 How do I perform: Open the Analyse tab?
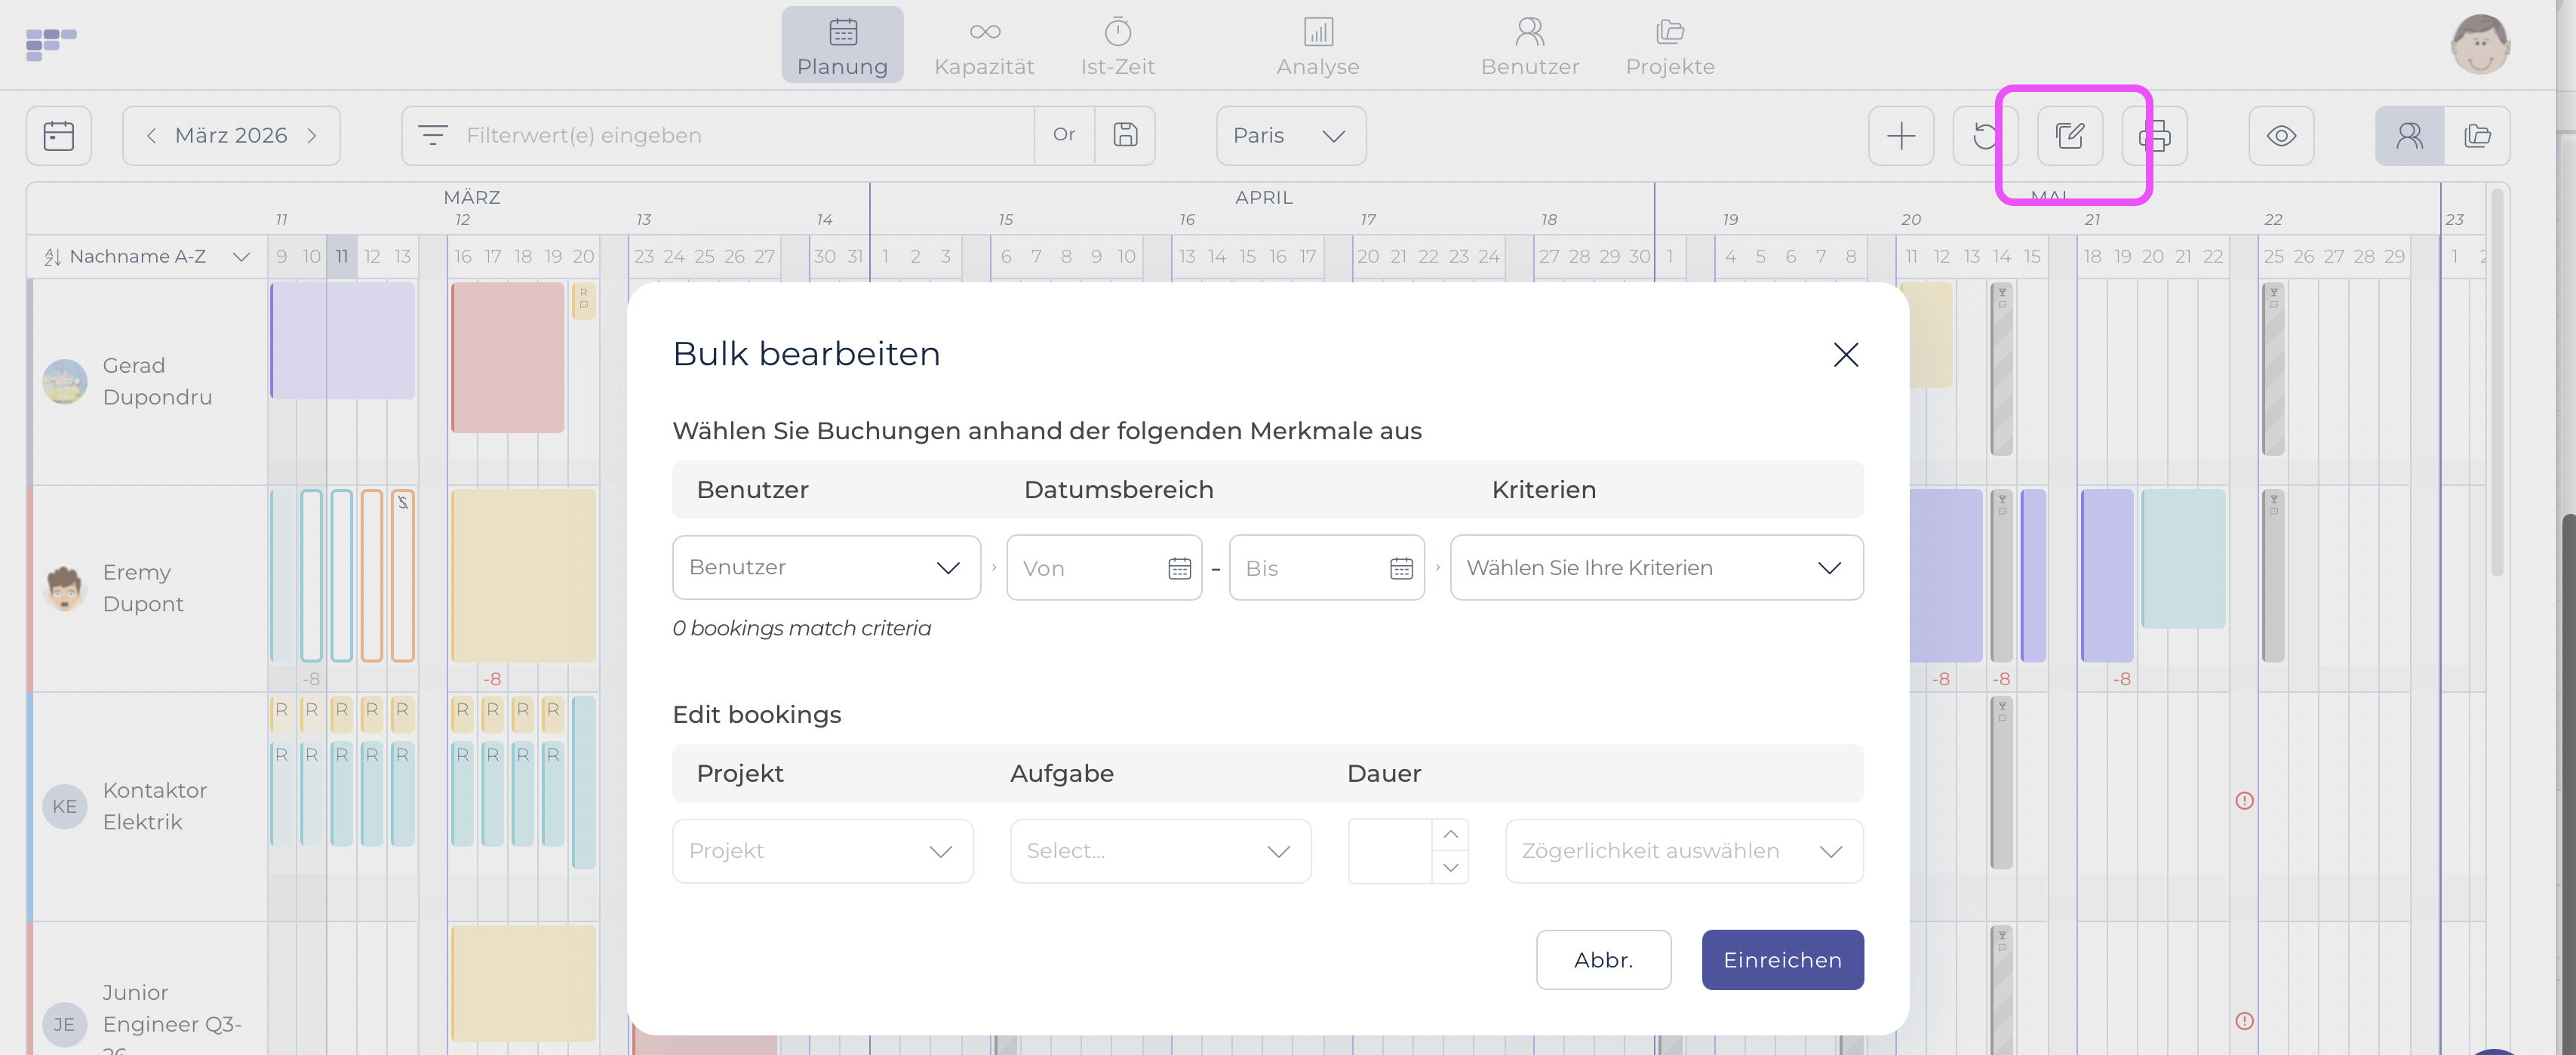tap(1317, 46)
